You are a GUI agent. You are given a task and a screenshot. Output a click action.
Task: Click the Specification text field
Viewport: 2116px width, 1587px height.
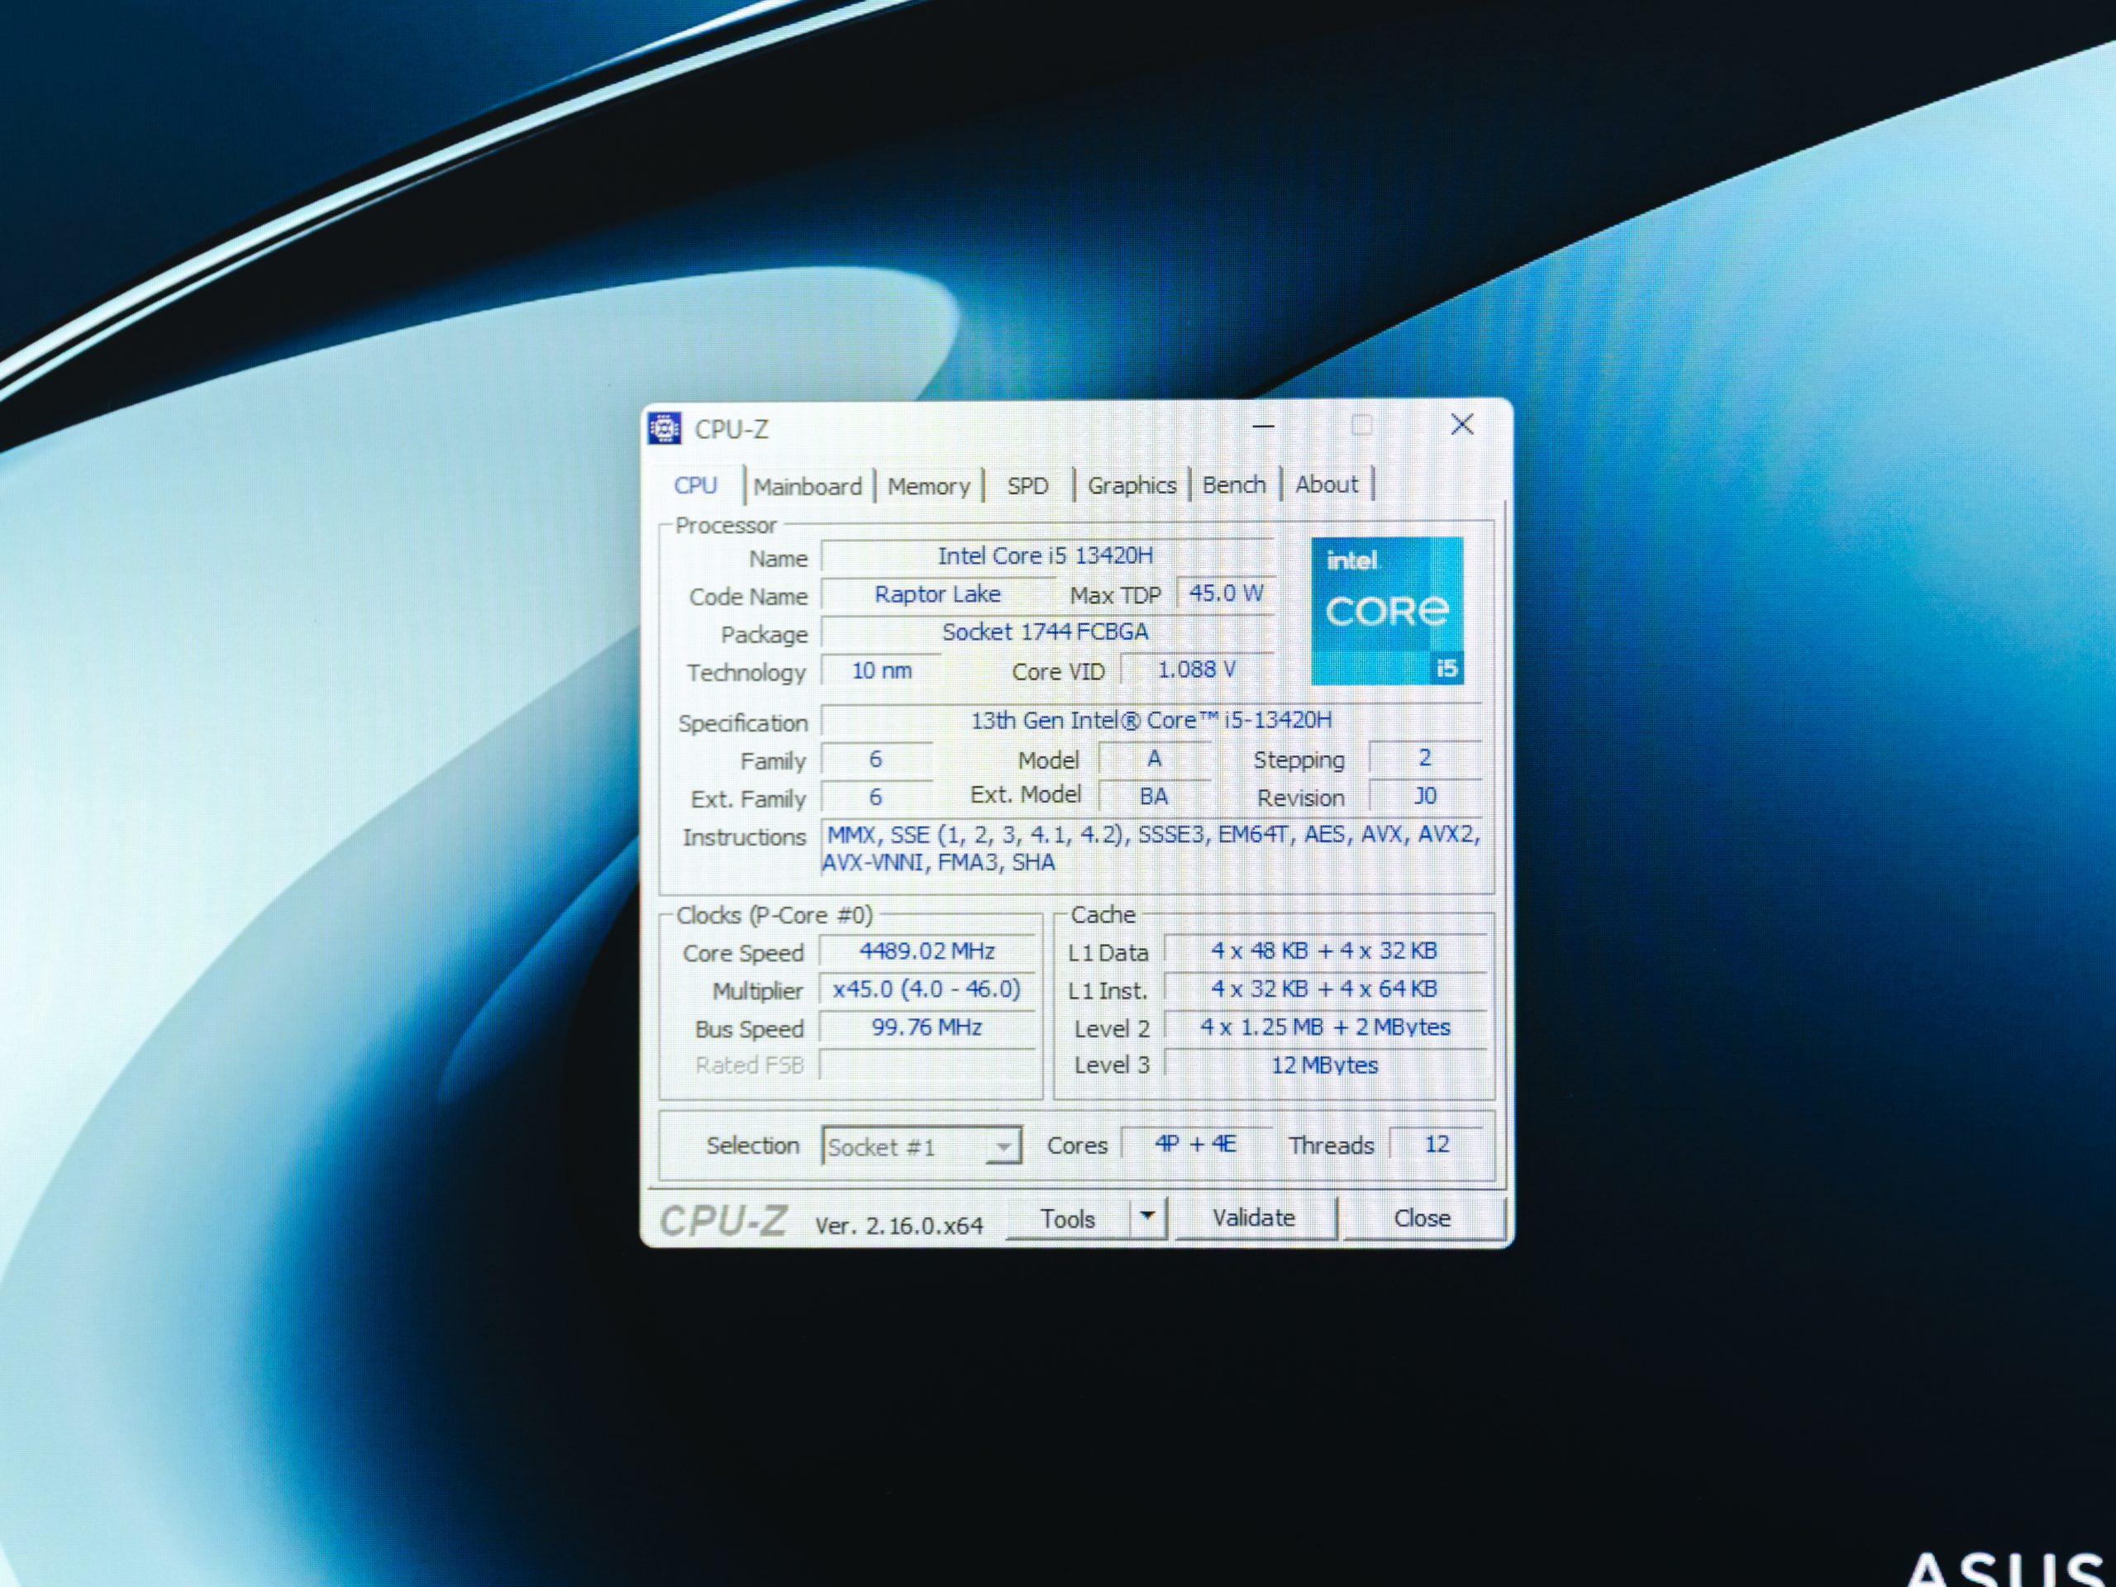(1151, 720)
